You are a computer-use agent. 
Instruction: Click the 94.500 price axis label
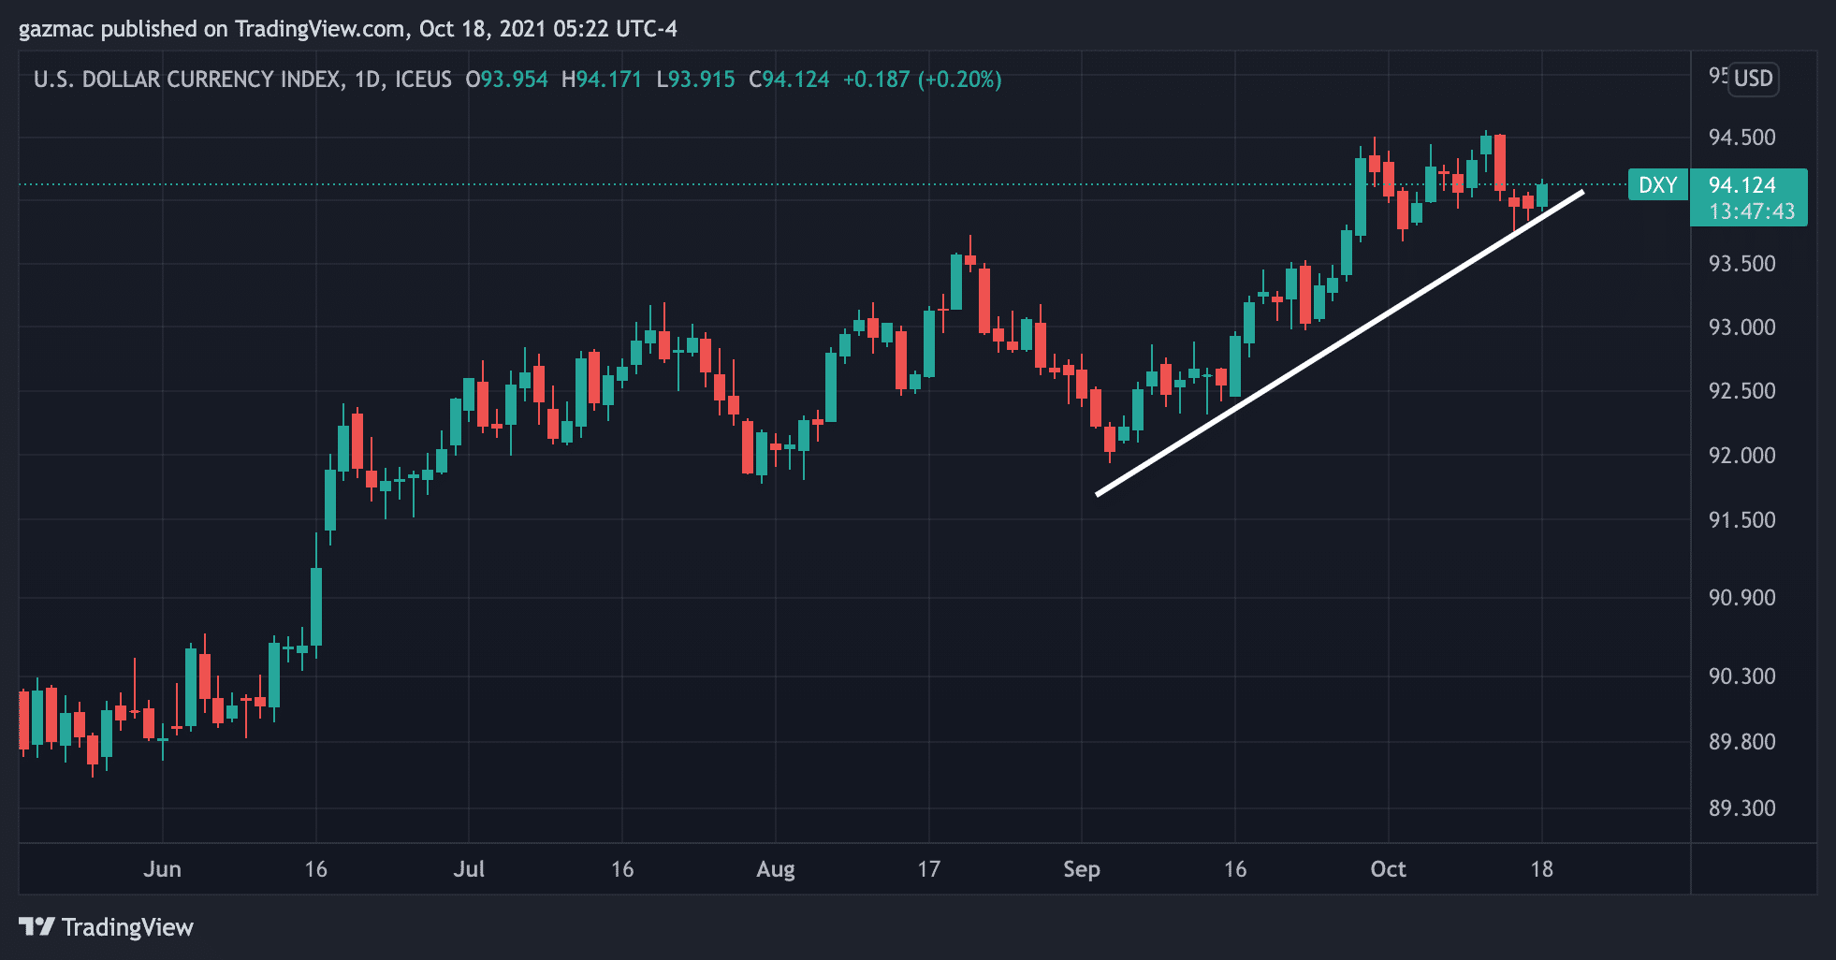(1741, 138)
